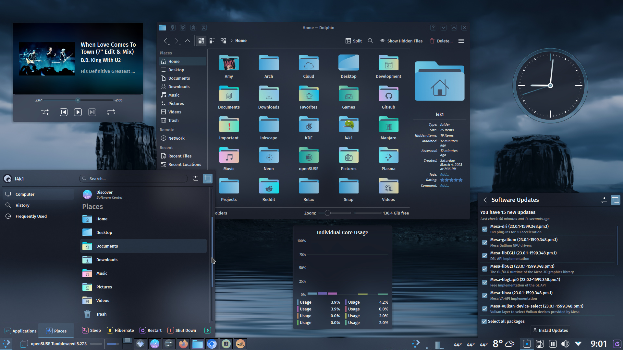623x350 pixels.
Task: Go back from Software Updates panel
Action: click(x=485, y=200)
